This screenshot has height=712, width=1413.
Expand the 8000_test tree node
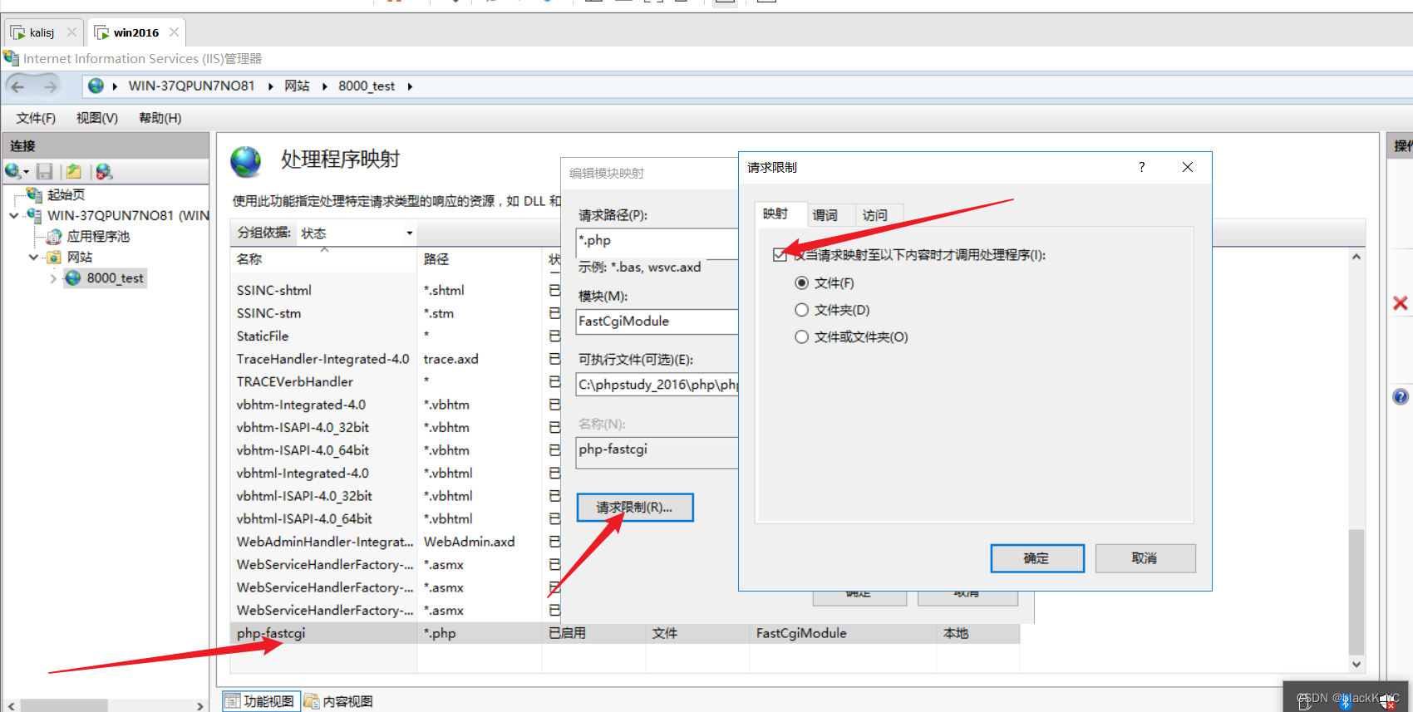(x=54, y=278)
